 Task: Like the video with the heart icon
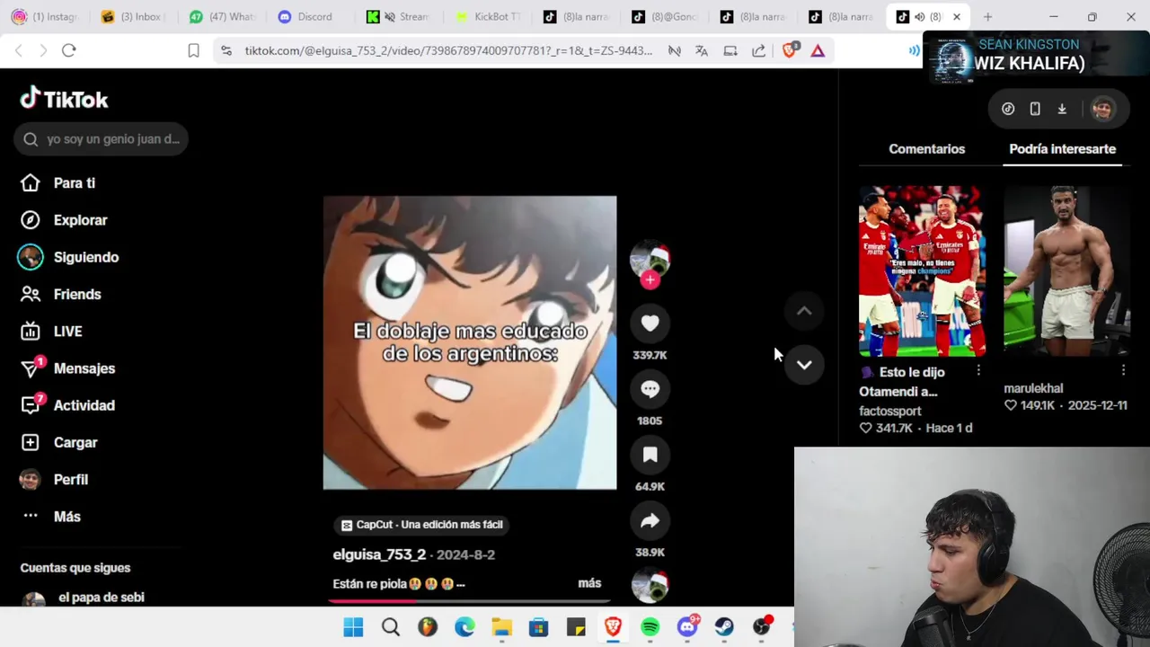coord(650,323)
